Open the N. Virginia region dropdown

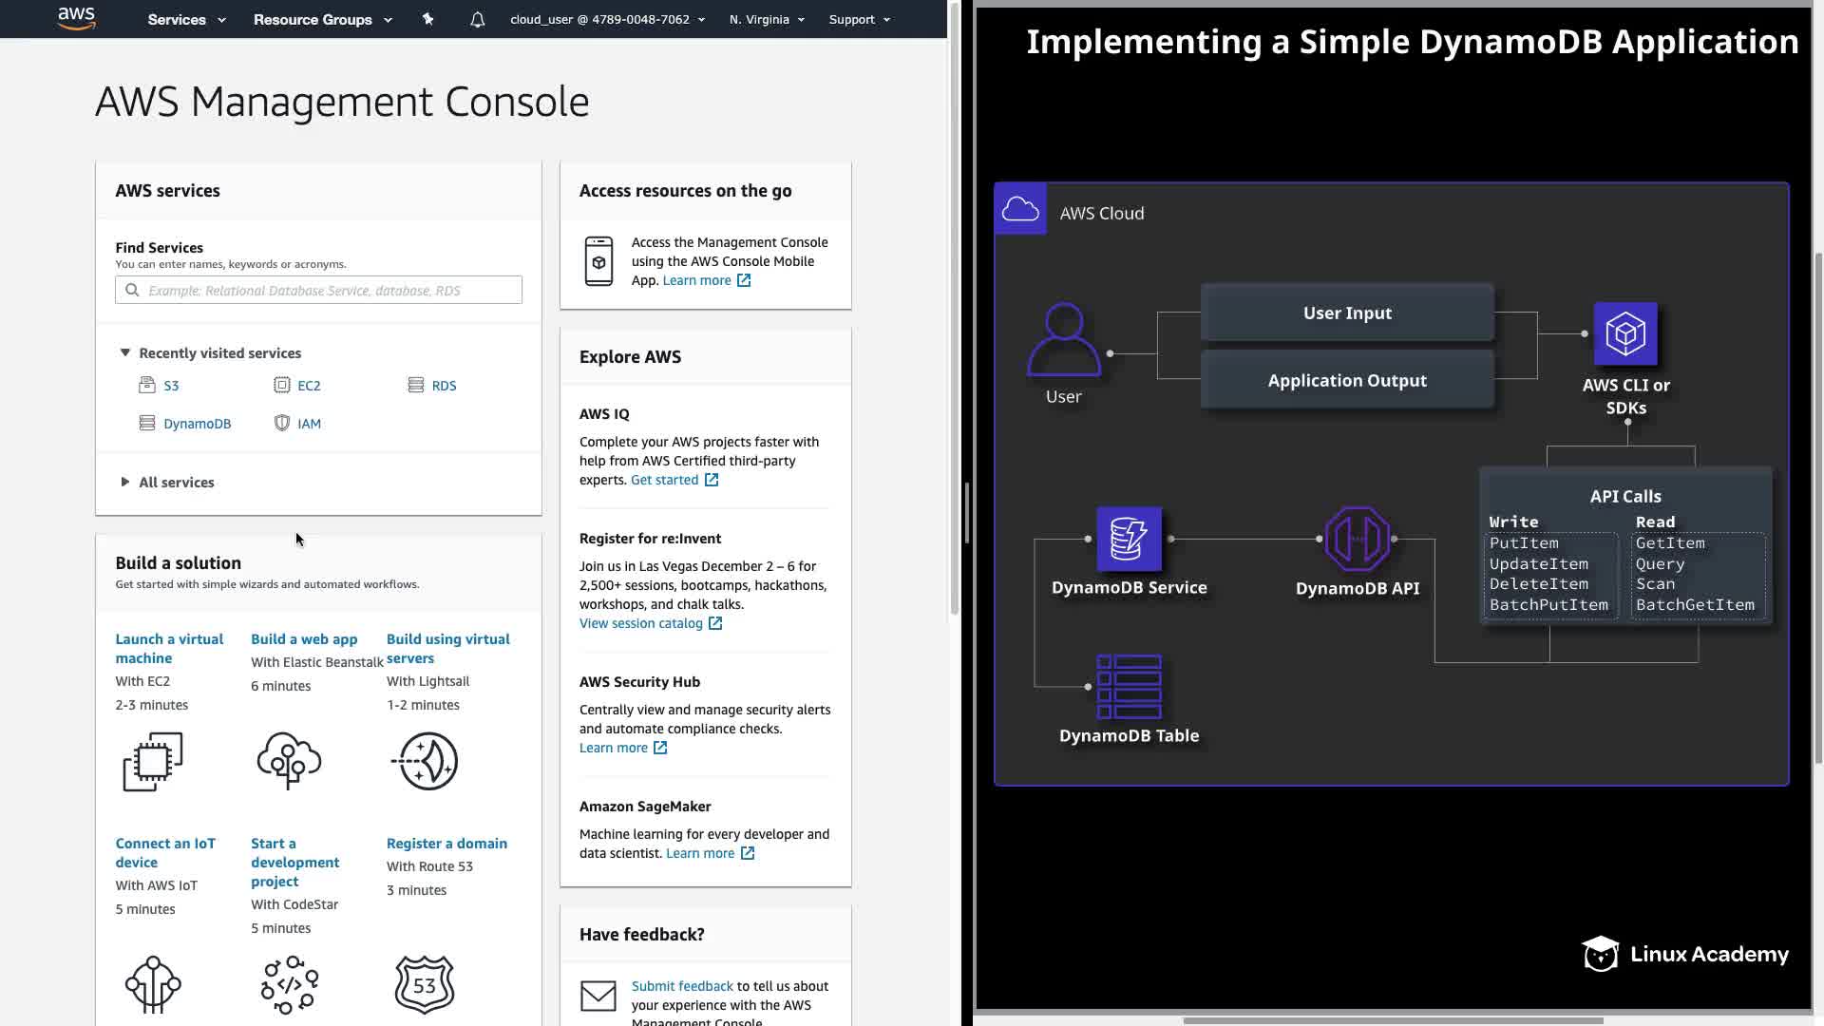pos(767,19)
